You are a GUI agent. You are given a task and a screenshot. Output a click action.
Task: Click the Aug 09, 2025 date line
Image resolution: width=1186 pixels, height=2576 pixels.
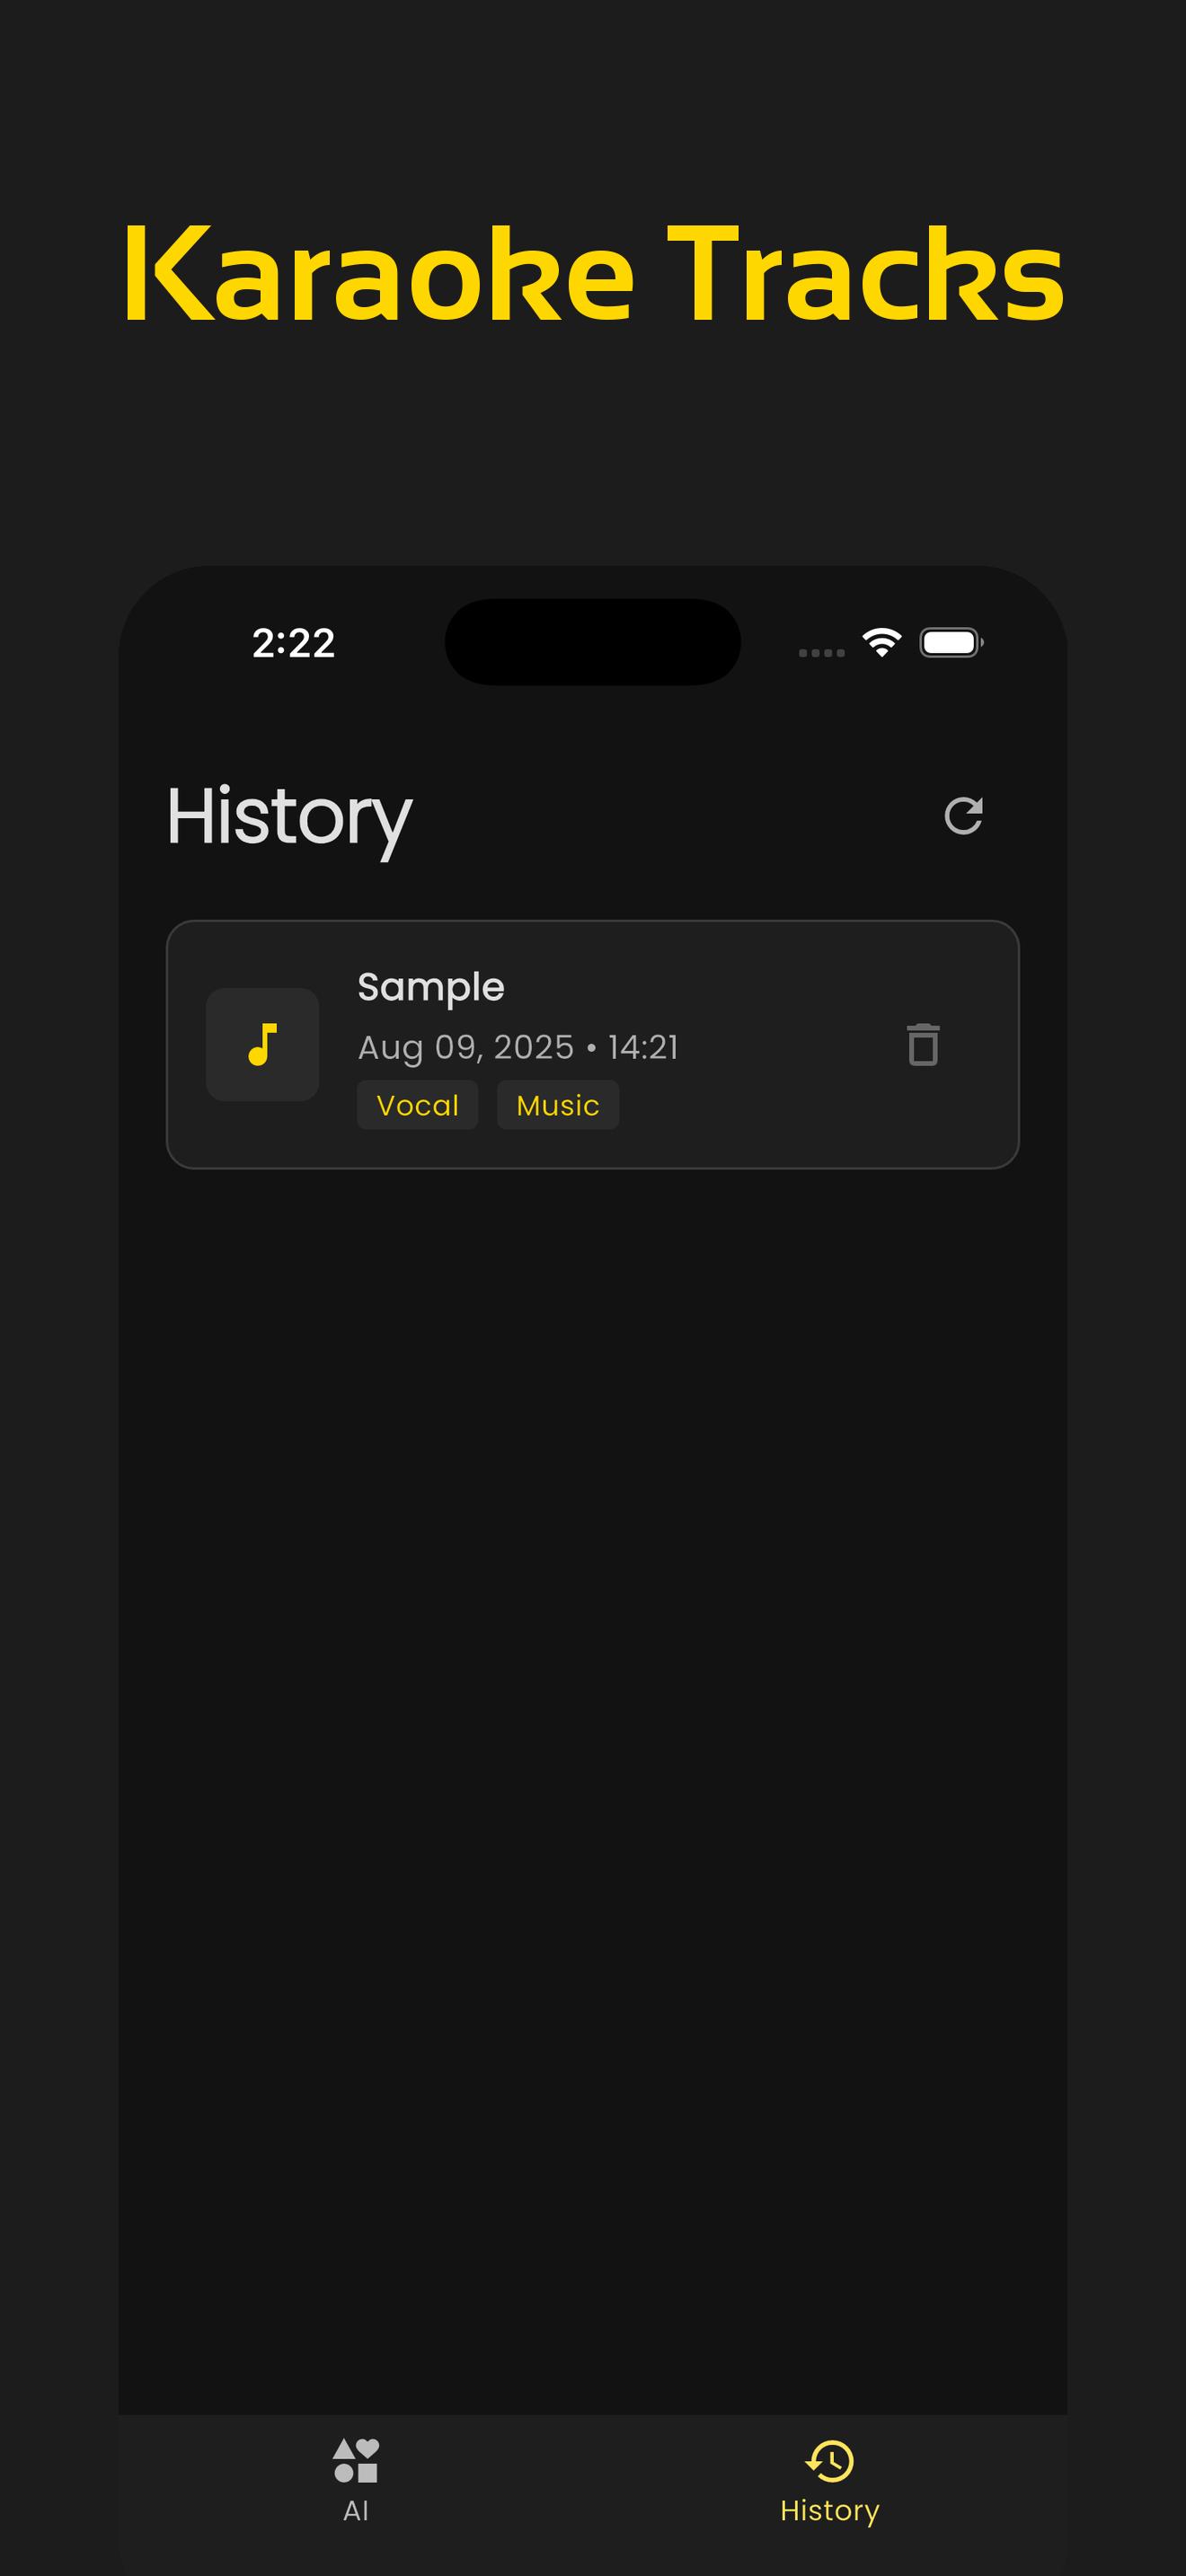click(518, 1047)
